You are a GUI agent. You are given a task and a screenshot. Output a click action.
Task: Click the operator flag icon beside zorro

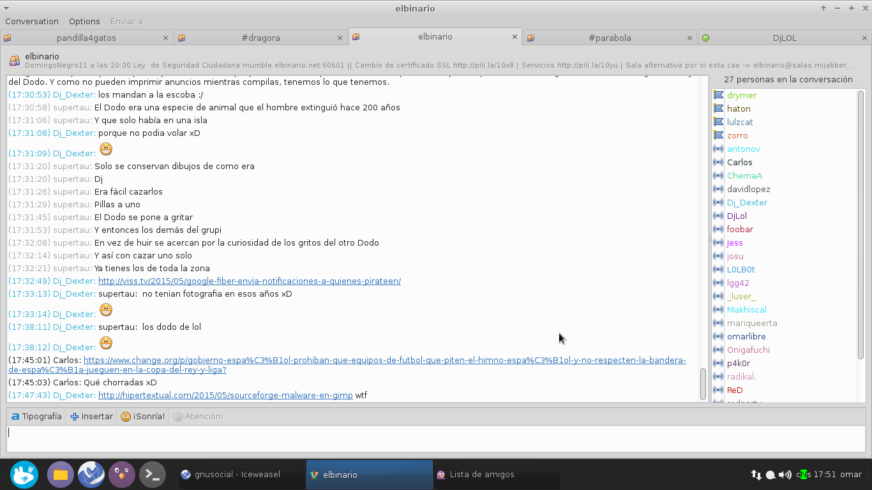pos(718,135)
